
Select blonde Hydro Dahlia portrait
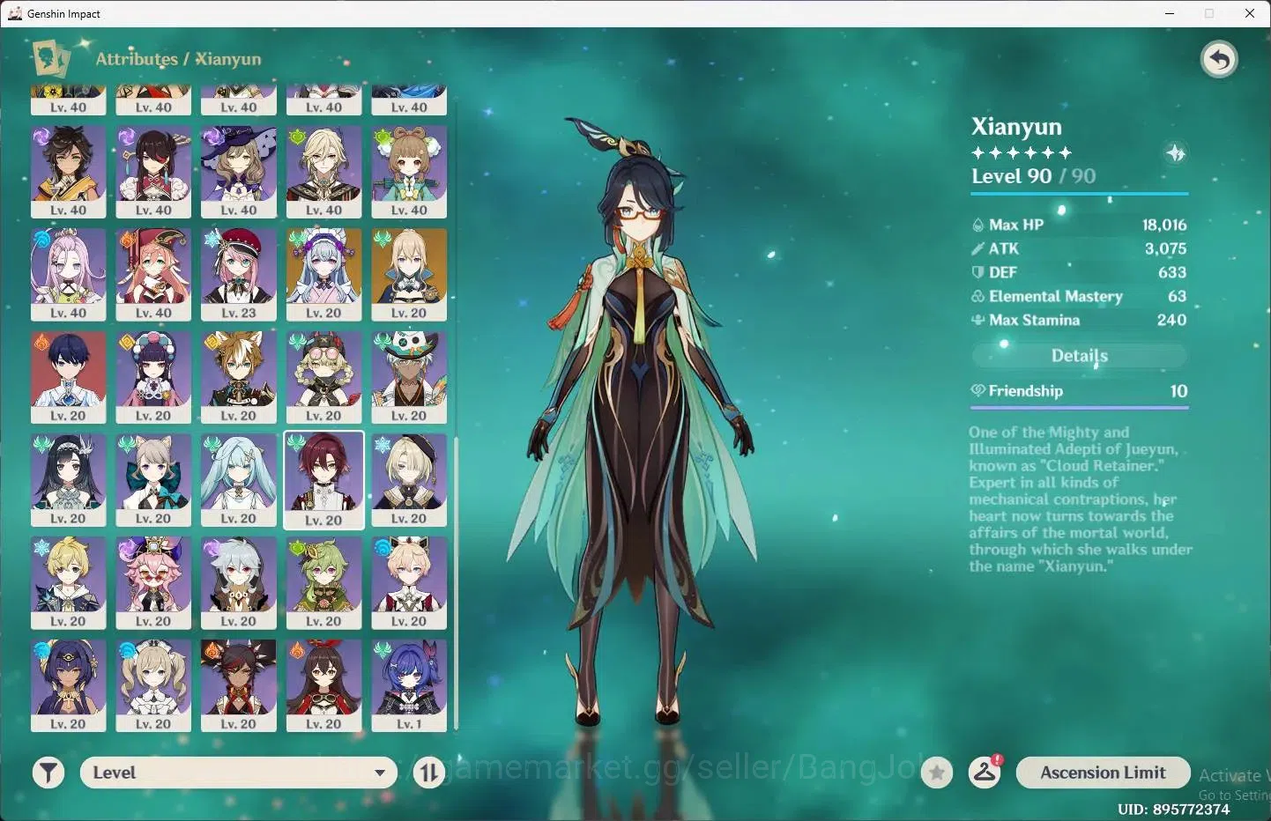click(x=409, y=583)
